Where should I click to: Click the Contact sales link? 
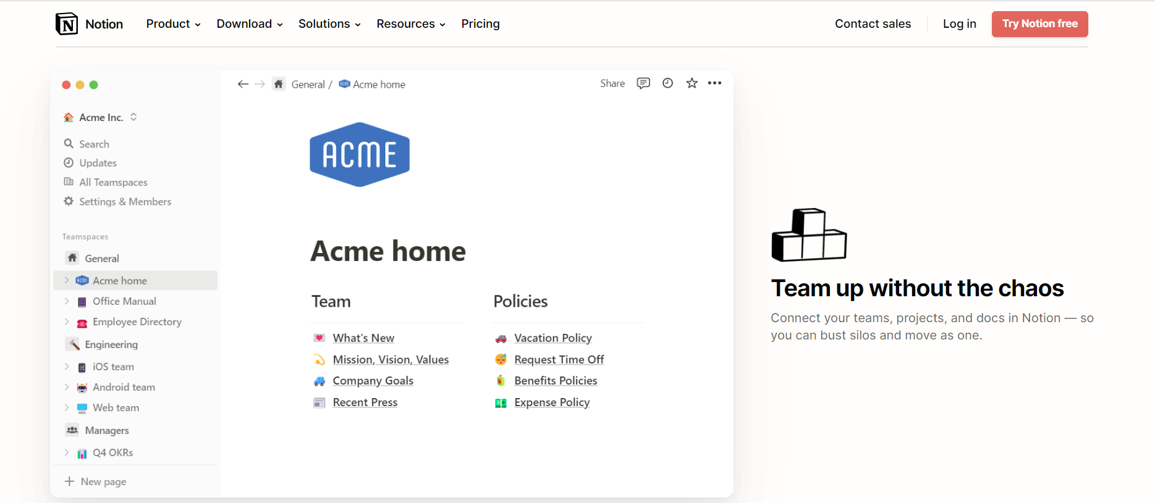click(873, 23)
